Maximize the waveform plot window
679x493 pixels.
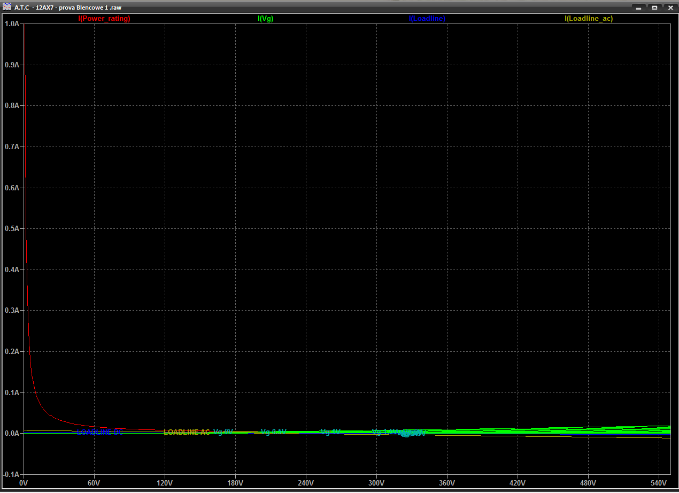(654, 7)
